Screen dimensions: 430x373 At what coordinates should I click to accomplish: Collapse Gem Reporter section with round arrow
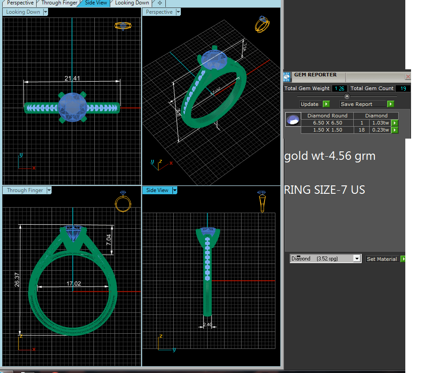coord(347,96)
